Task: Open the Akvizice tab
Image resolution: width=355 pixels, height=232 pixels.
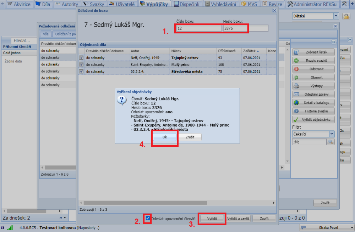Action: 20,4
